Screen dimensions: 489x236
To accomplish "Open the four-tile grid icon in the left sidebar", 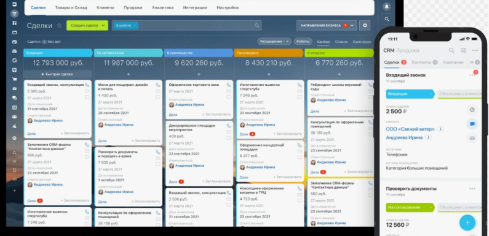I will 14,23.
